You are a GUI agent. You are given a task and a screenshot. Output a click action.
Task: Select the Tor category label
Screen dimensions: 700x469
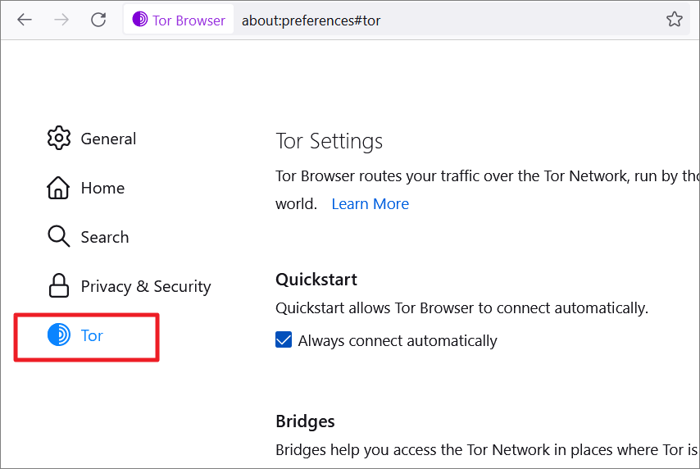coord(92,335)
